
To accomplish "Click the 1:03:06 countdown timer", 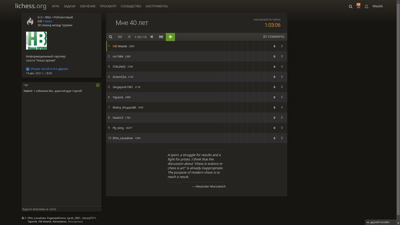I will click(x=272, y=25).
